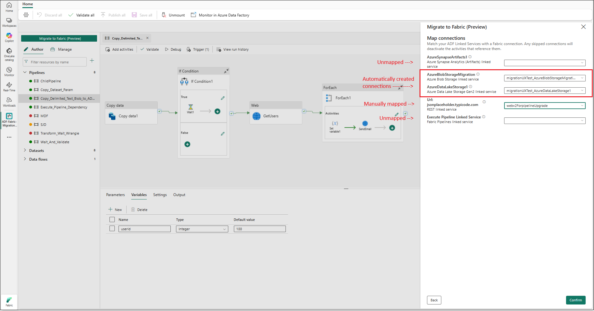Show info for AzureBlobStorageMigration linked service
This screenshot has height=311, width=594.
pos(478,74)
